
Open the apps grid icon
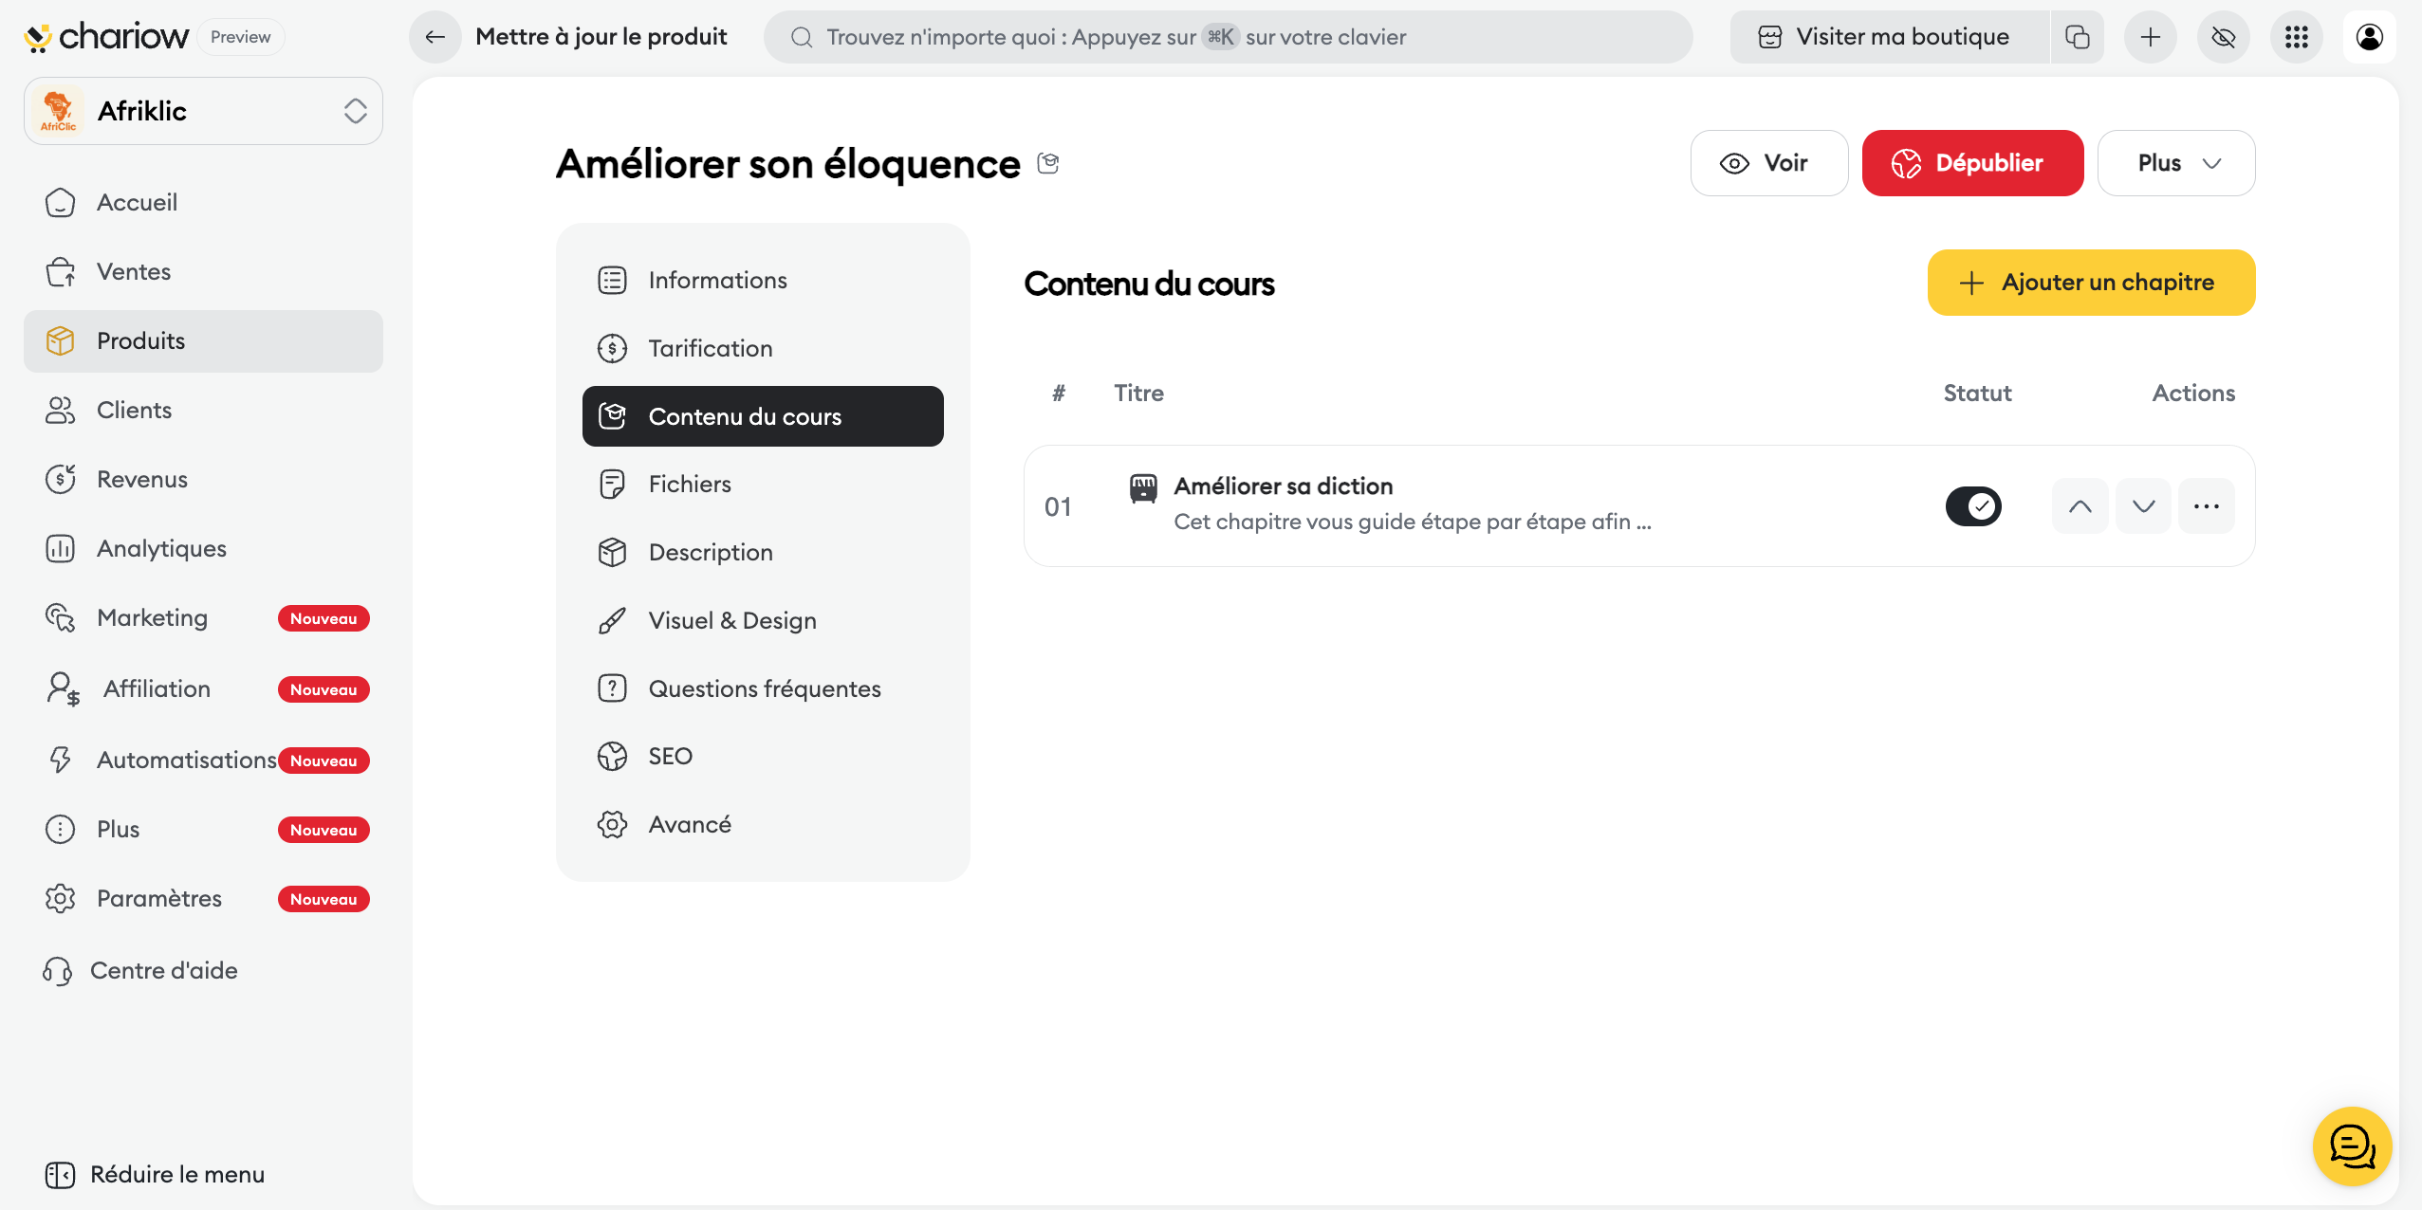pyautogui.click(x=2296, y=37)
